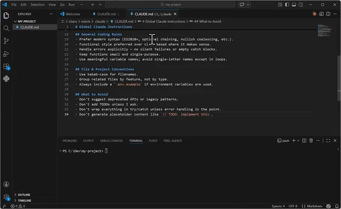Open the Explorer view in activity bar
The width and height of the screenshot is (341, 209).
(x=6, y=15)
